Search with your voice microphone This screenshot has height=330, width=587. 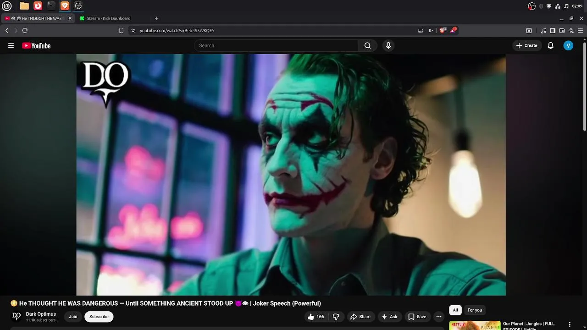point(388,45)
